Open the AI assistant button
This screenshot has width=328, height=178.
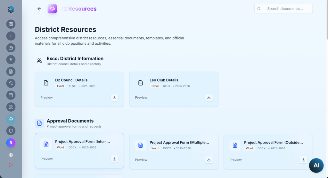click(316, 166)
